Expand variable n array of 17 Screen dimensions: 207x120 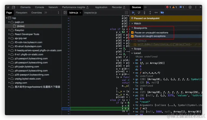134,92
